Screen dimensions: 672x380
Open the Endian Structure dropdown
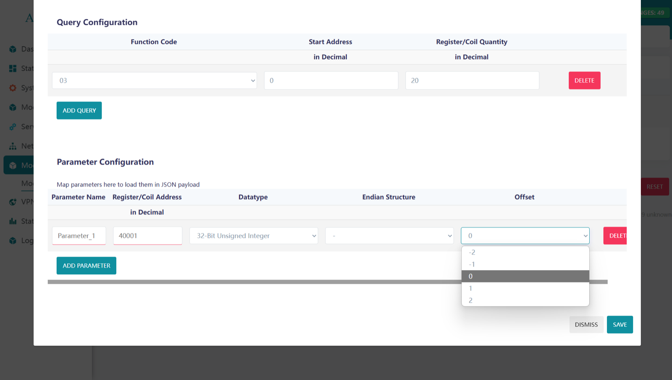tap(389, 236)
